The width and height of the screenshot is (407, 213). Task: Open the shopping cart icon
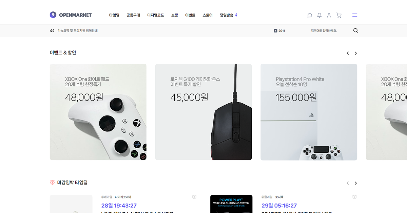coord(338,15)
